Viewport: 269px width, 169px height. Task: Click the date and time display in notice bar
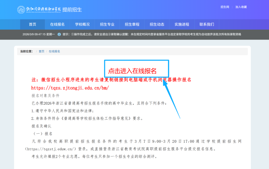point(39,34)
